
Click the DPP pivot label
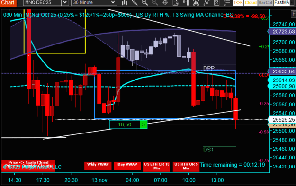(209, 68)
